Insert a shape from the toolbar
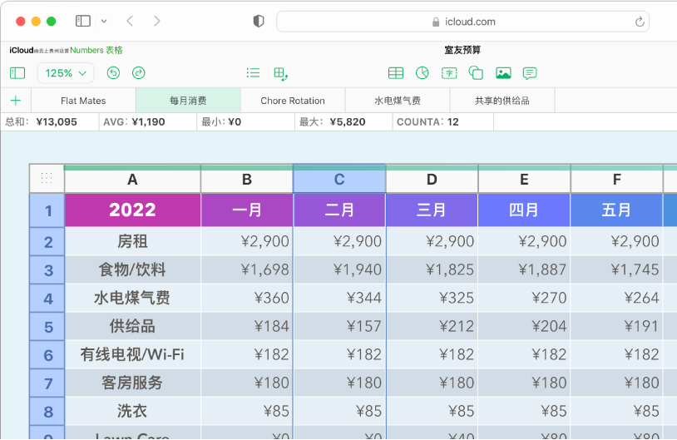This screenshot has height=440, width=677. click(x=476, y=73)
